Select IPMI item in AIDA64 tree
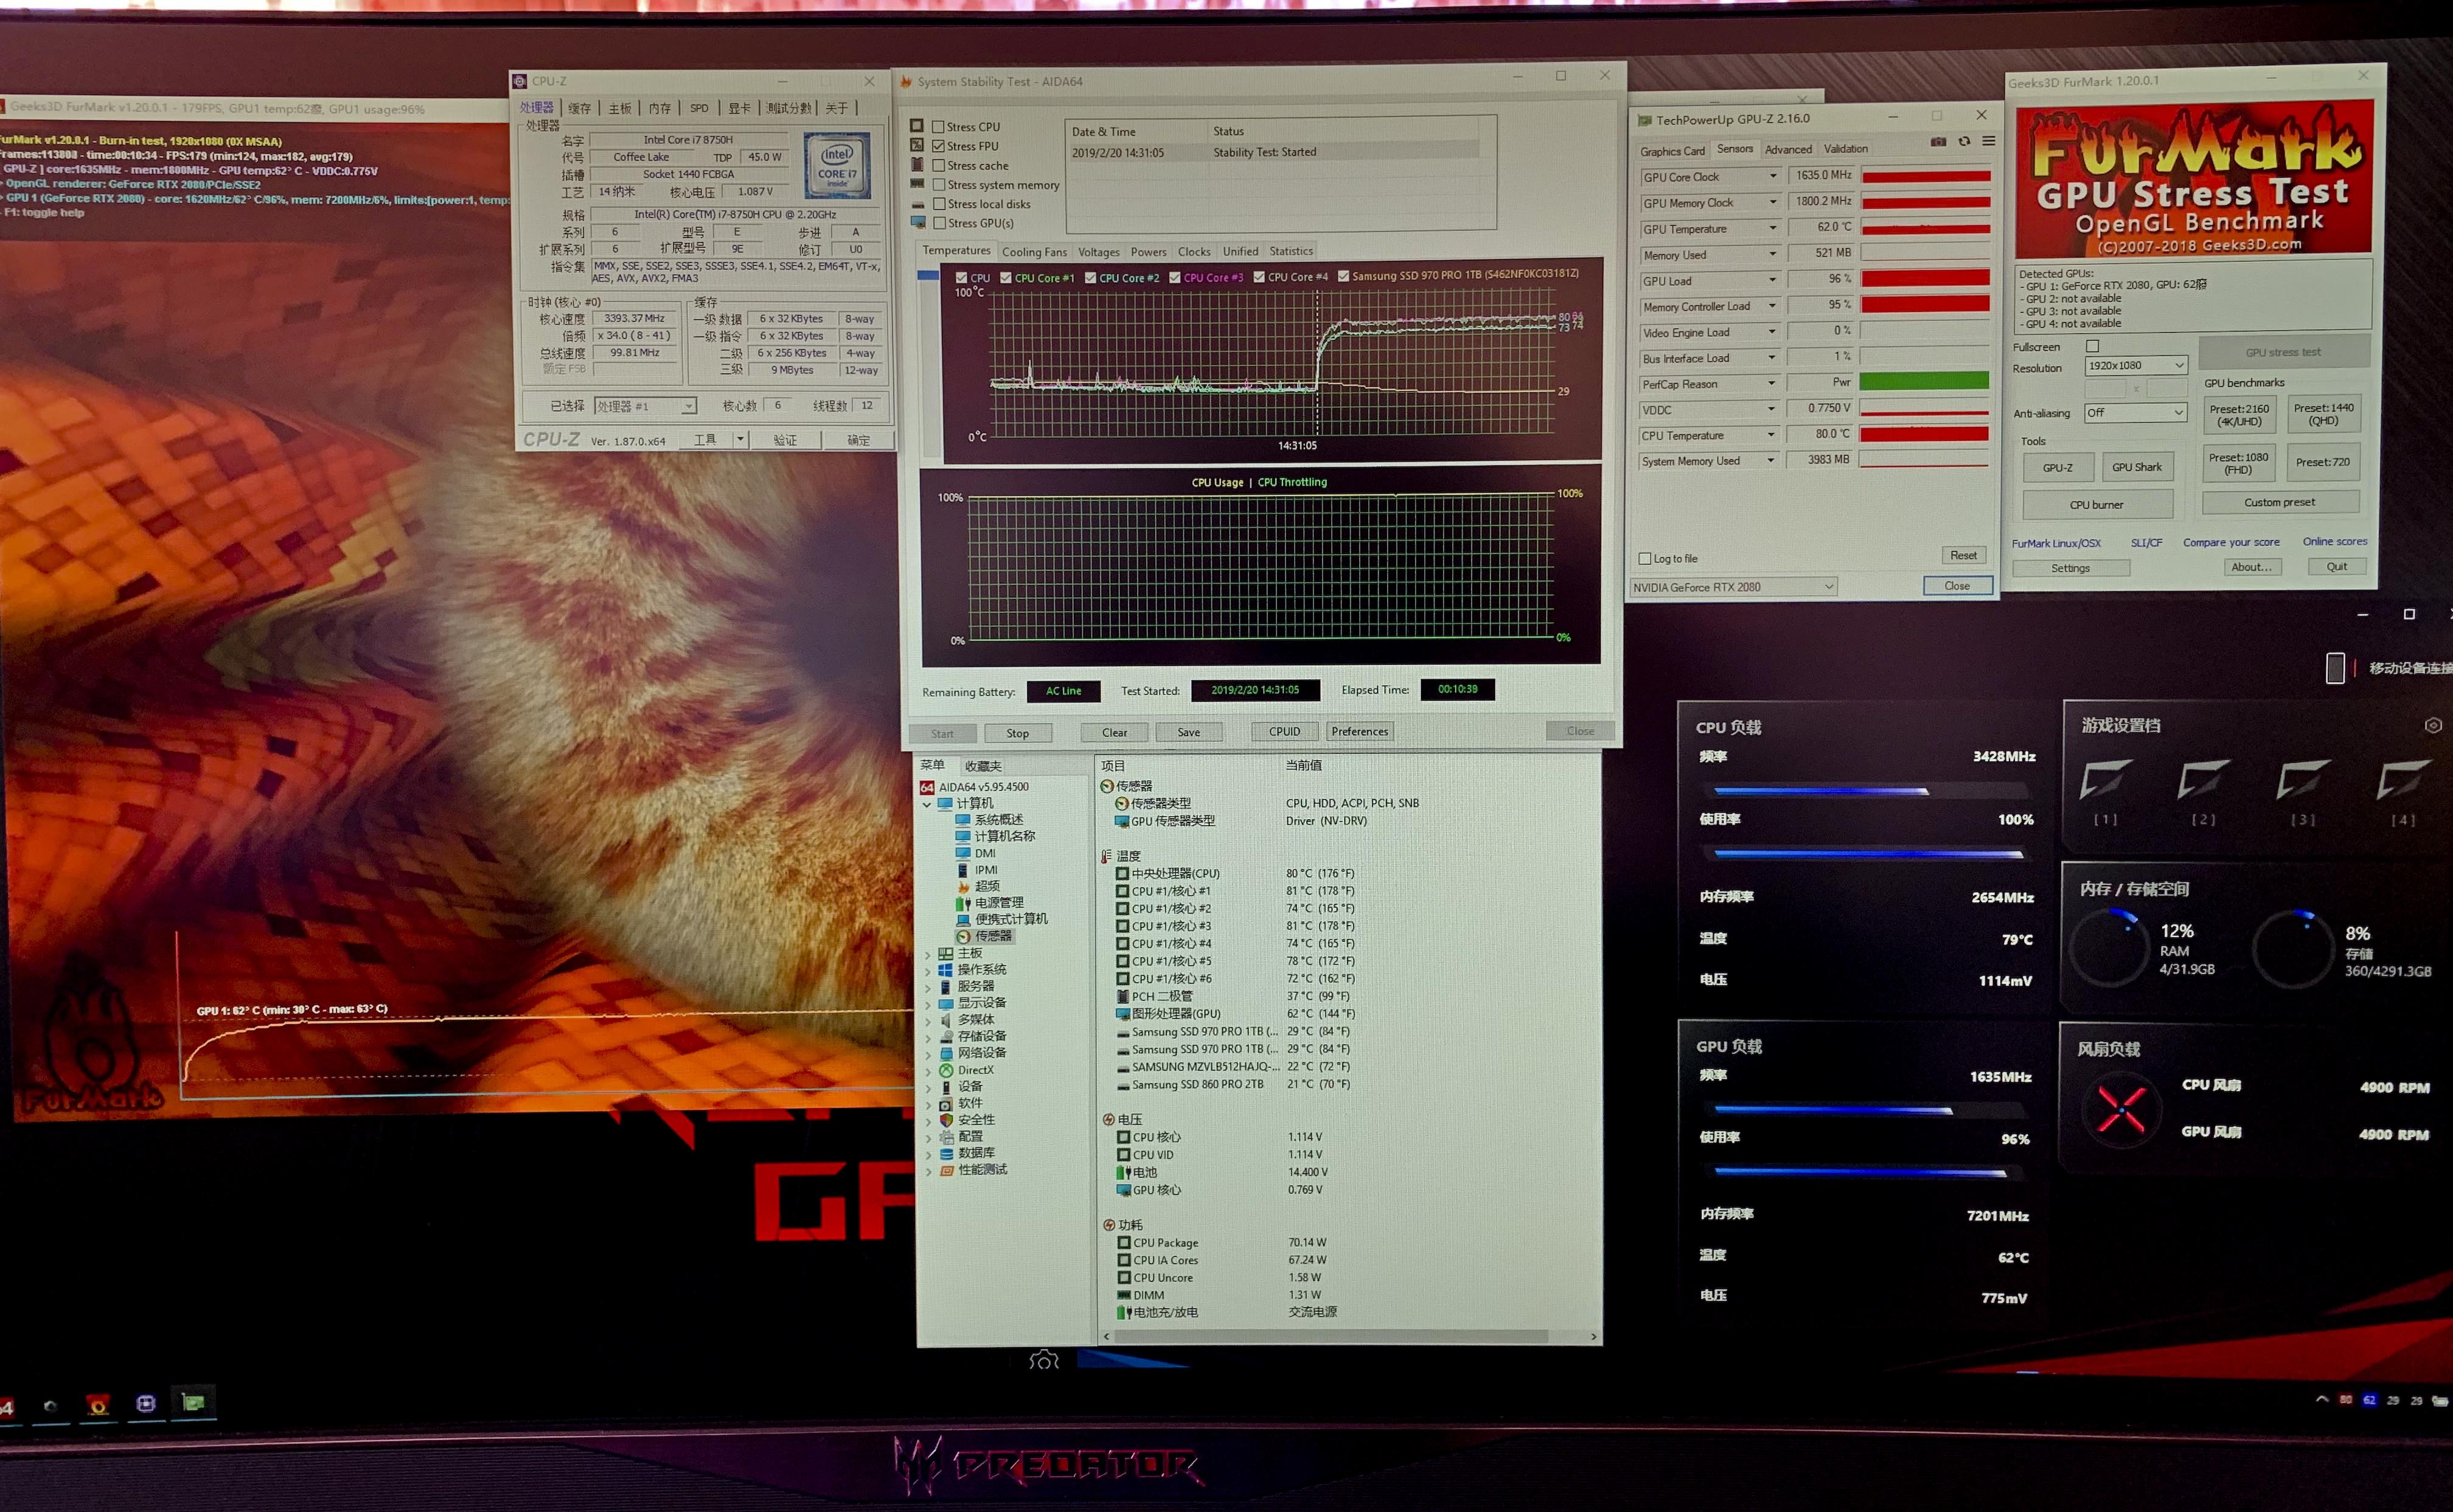 coord(977,870)
